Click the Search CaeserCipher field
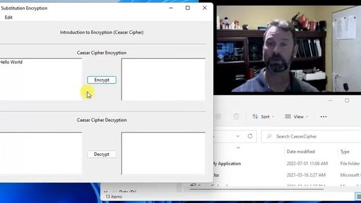 point(311,136)
